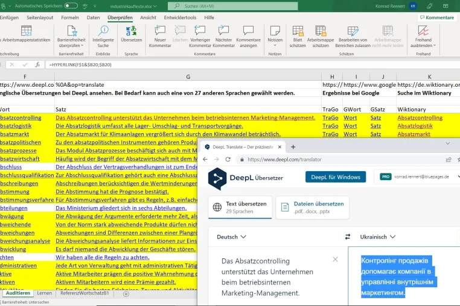Open Satz link in Absatzmarkt row
The width and height of the screenshot is (460, 306).
[375, 134]
